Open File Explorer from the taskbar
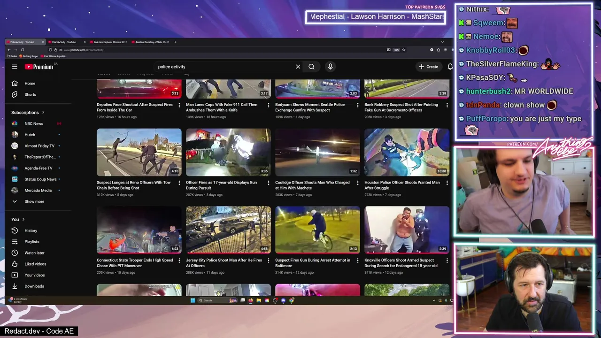Screen dimensions: 601x338 259,300
